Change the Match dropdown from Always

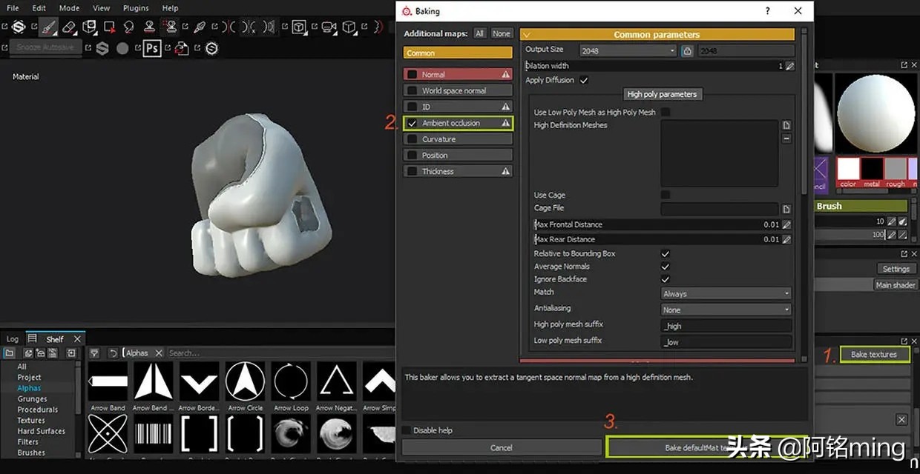(x=725, y=293)
